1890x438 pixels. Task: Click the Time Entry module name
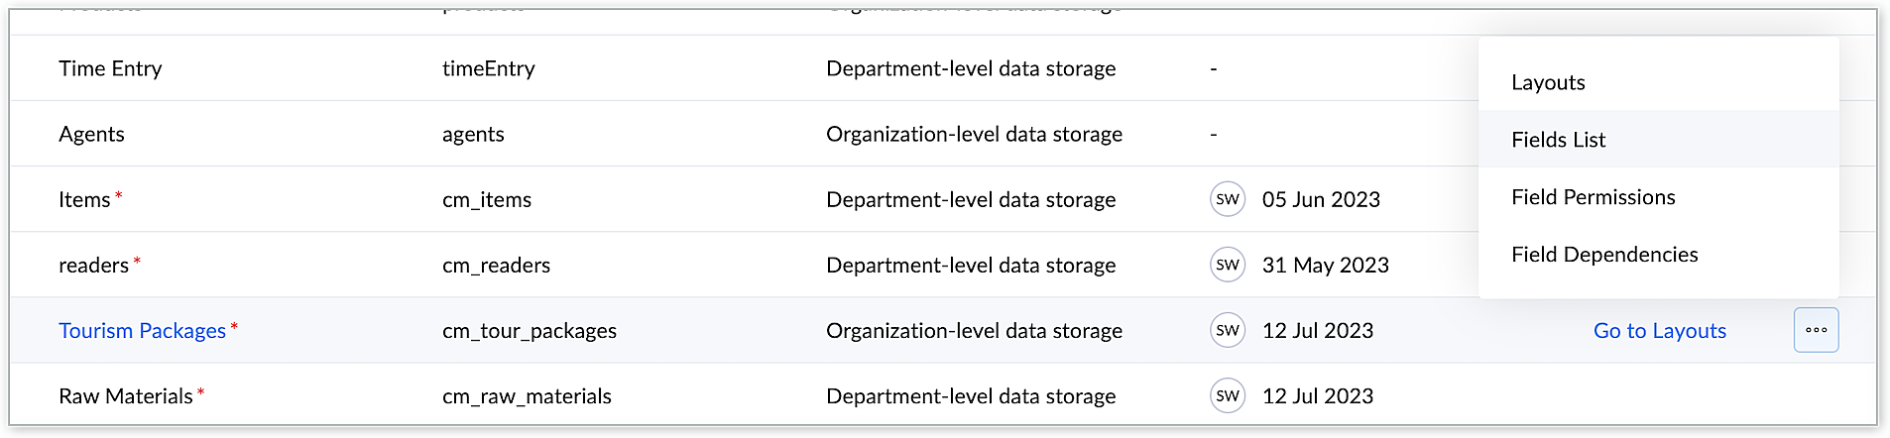(x=110, y=68)
